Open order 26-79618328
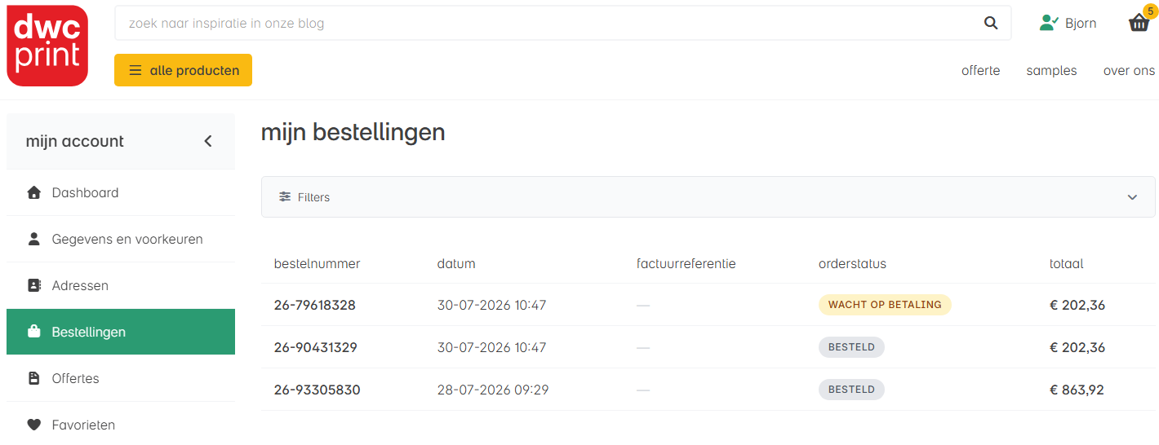 pos(315,305)
